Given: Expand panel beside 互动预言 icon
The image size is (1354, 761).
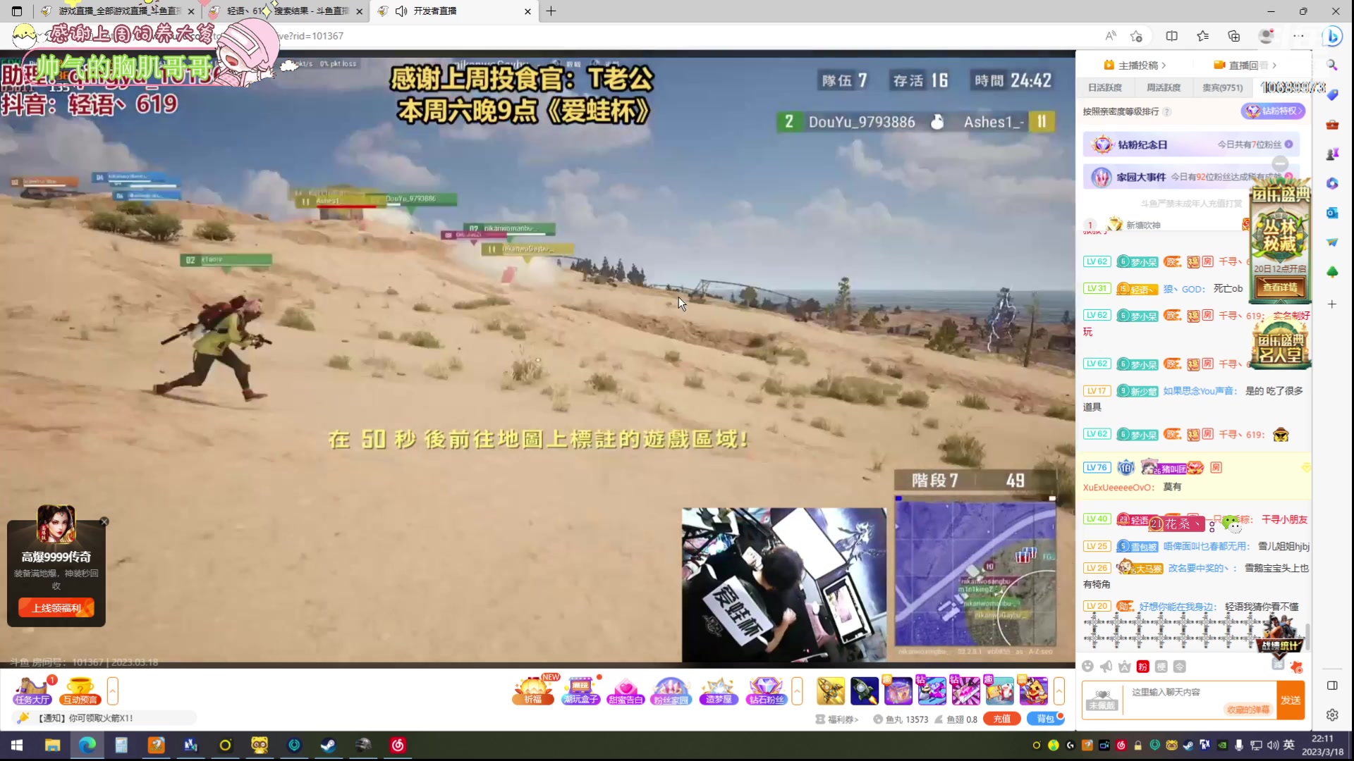Looking at the screenshot, I should 113,691.
